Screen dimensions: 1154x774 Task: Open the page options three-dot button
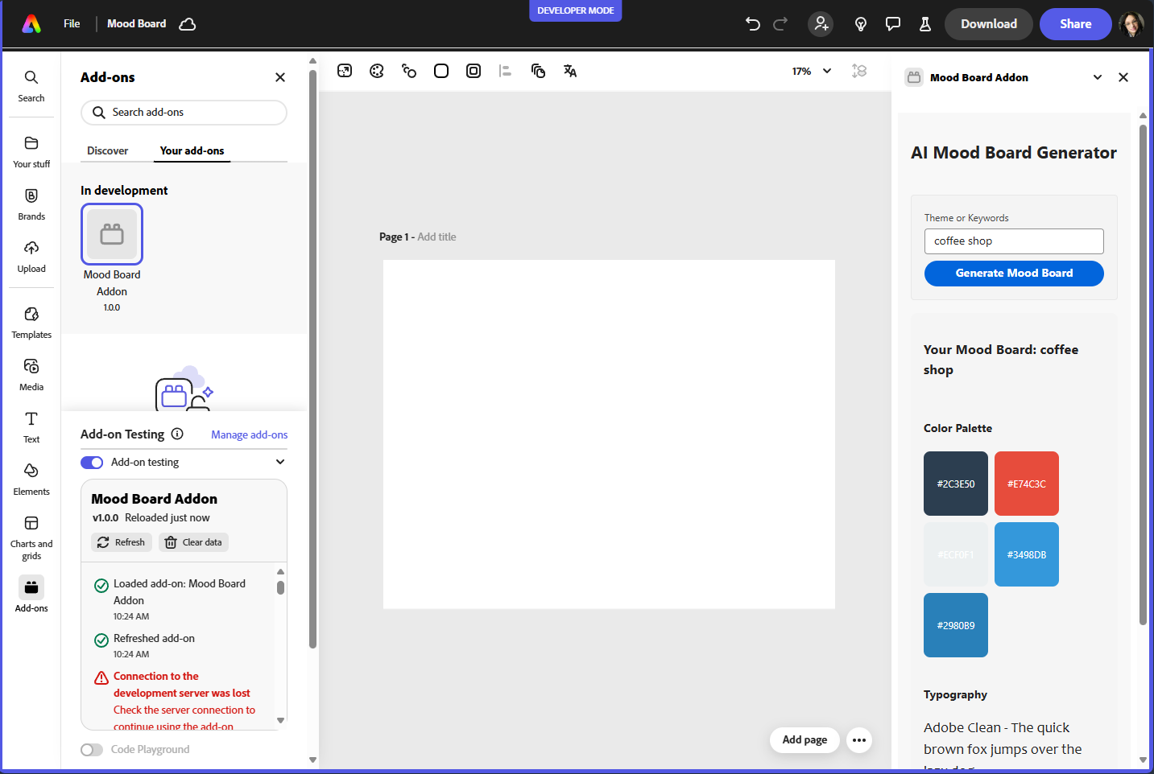coord(859,740)
